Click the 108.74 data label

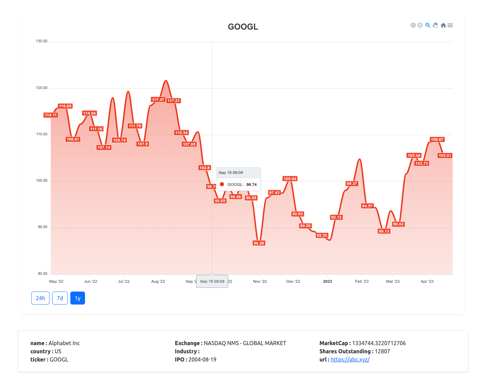click(x=119, y=140)
